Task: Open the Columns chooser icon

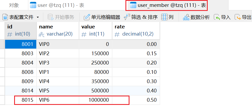Action: click(164, 17)
